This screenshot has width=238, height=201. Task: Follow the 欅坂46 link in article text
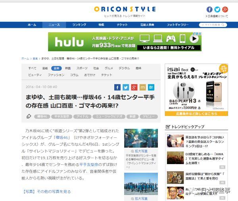62,137
